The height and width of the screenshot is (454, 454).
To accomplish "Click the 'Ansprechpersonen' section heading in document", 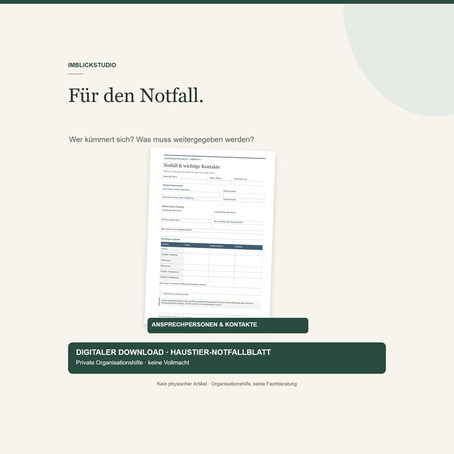I will pos(173,185).
